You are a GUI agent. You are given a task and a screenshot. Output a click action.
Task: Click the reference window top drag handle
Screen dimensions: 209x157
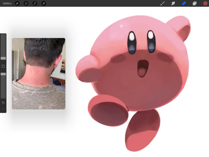point(38,39)
